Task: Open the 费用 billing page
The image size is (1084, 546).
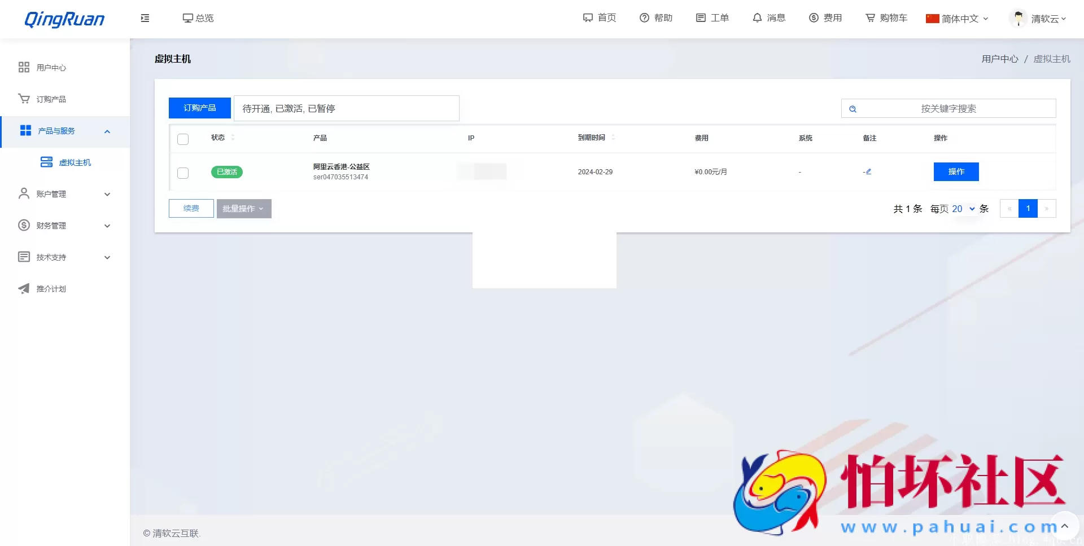Action: point(825,17)
